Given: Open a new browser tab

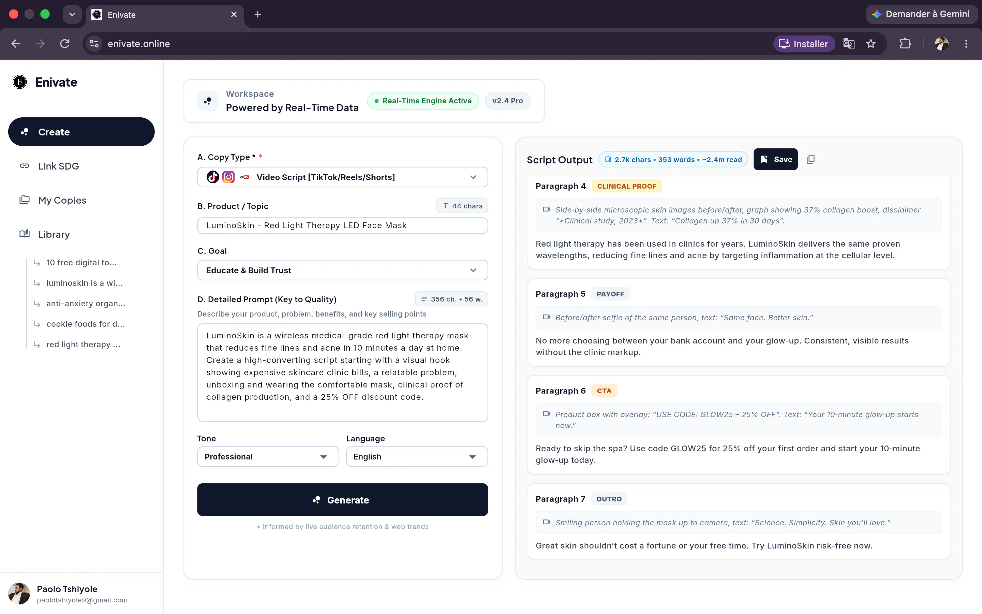Looking at the screenshot, I should (x=258, y=15).
